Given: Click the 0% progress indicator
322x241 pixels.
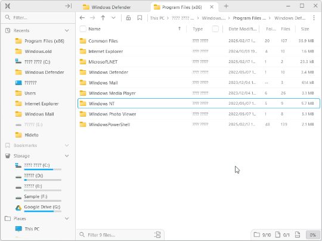Looking at the screenshot, I should click(x=313, y=235).
